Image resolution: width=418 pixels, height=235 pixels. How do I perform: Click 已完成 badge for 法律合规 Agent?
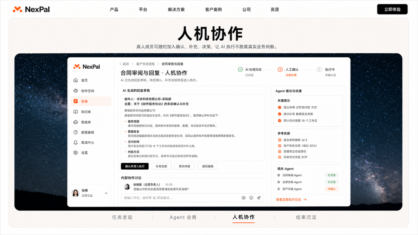[331, 182]
